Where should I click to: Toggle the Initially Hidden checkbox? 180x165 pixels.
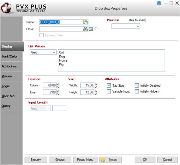pyautogui.click(x=137, y=91)
